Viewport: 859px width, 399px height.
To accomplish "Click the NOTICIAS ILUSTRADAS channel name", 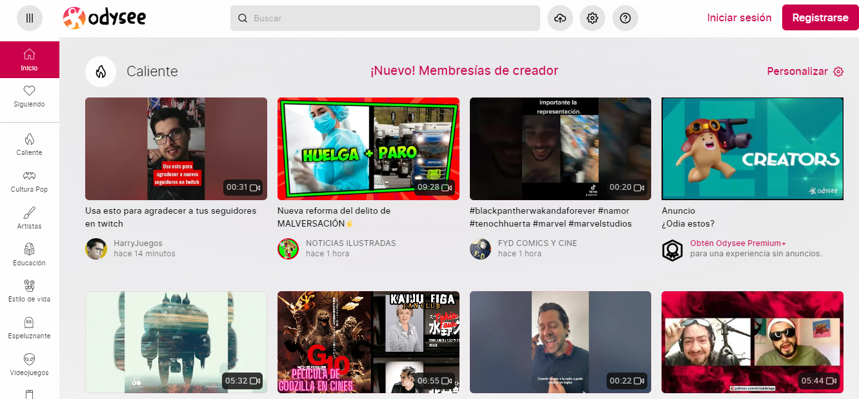I will (x=351, y=243).
